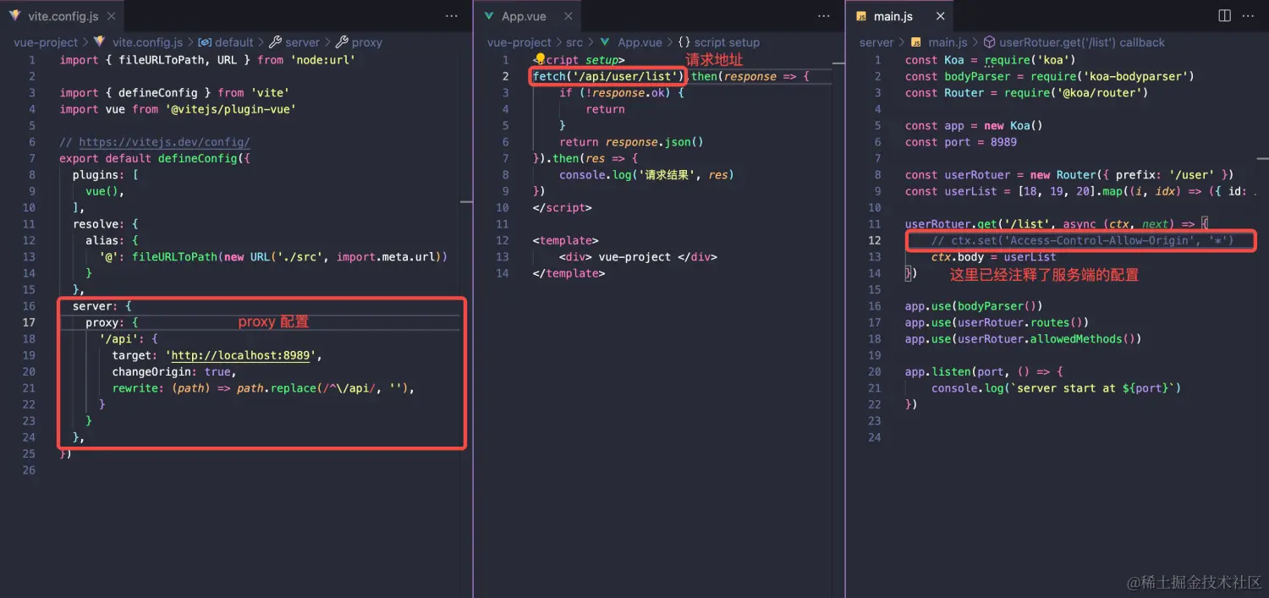Close the App.vue tab

tap(569, 16)
